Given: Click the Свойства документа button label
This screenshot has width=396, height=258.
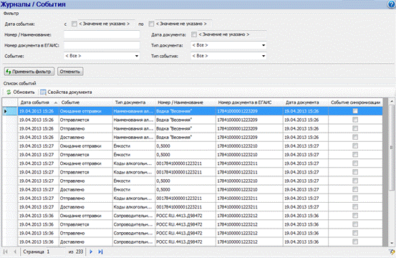Looking at the screenshot, I should point(69,92).
